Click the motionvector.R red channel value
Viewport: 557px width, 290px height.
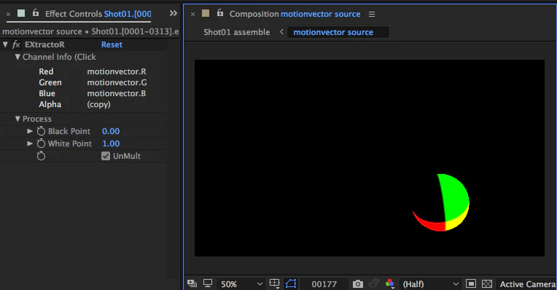(x=117, y=71)
